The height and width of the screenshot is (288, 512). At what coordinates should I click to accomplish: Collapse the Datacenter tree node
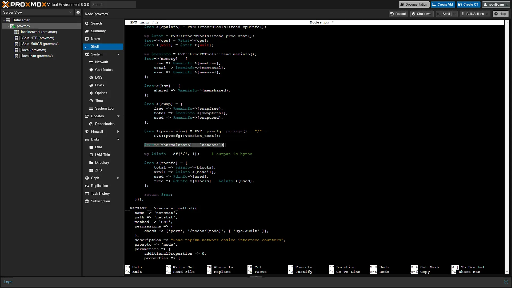tap(4, 20)
